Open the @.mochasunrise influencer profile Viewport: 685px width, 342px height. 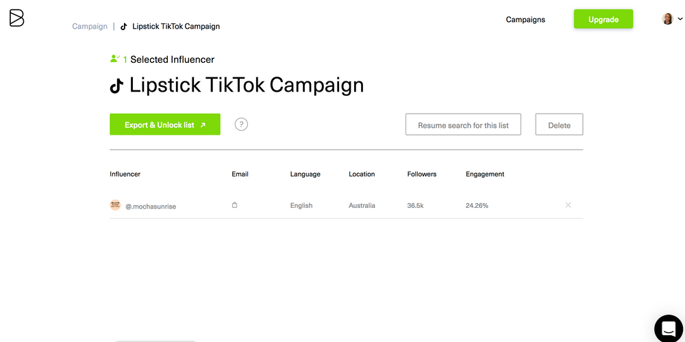tap(151, 207)
